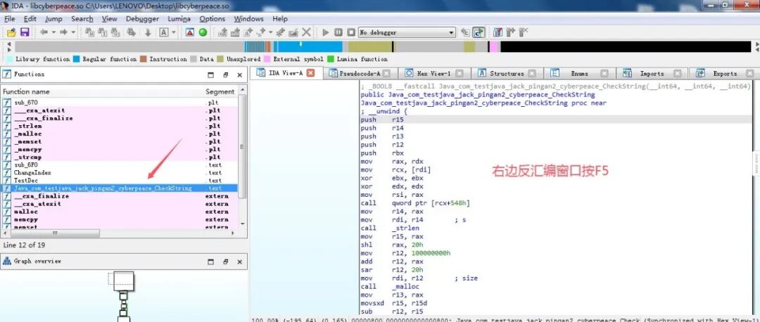Select the _strcmp function row

[120, 157]
